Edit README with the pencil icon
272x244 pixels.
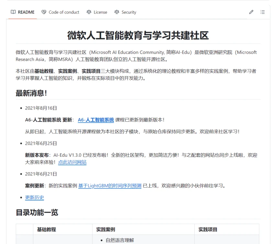click(251, 12)
